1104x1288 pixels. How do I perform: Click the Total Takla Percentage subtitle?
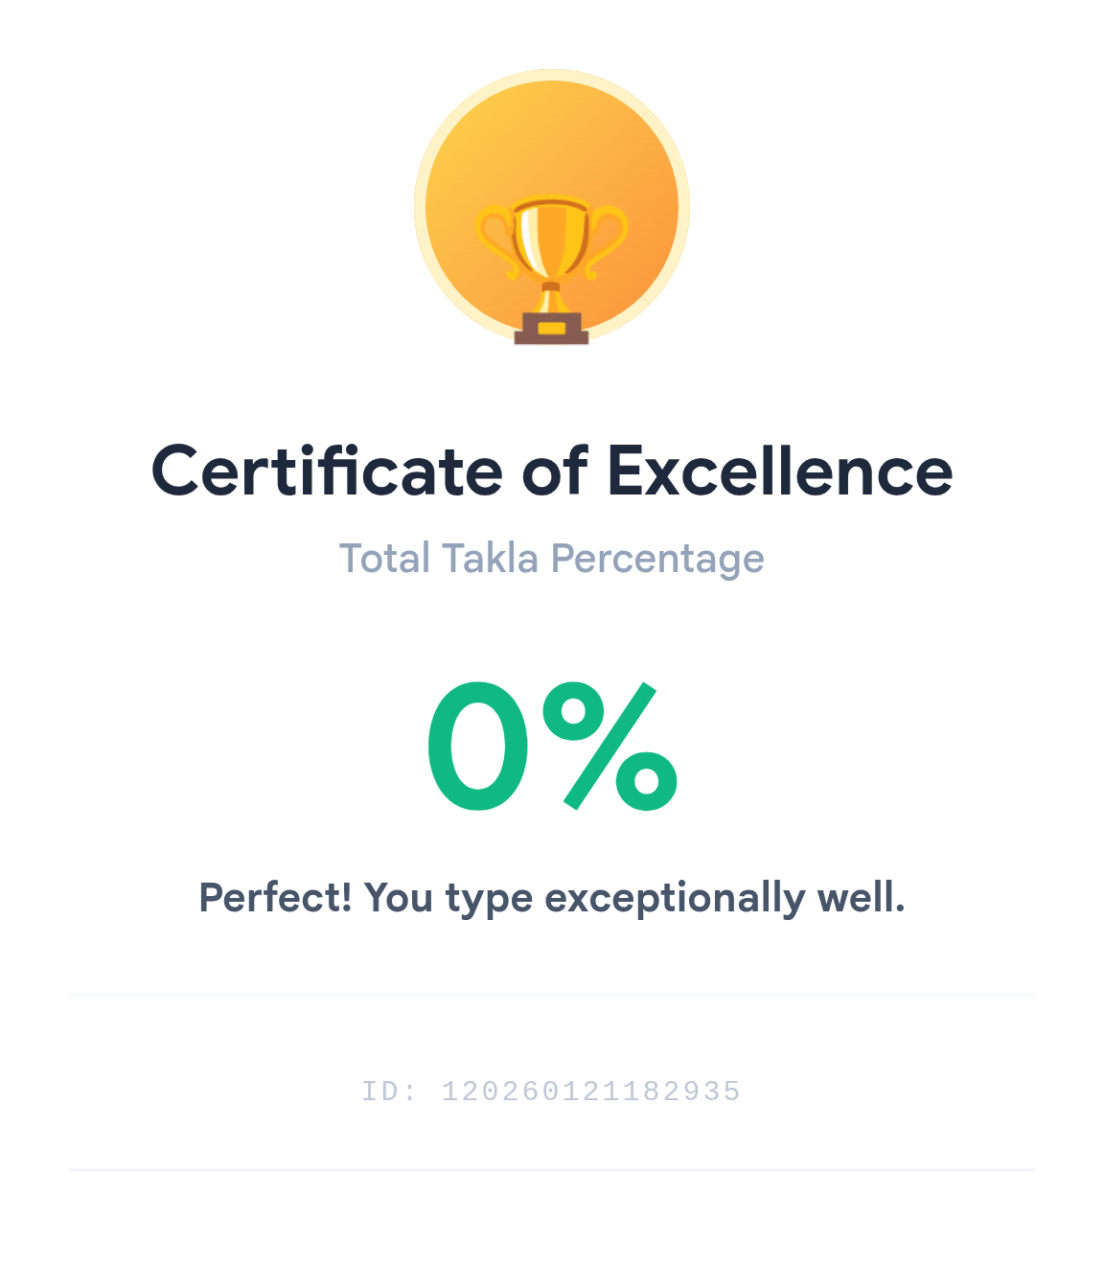coord(552,559)
